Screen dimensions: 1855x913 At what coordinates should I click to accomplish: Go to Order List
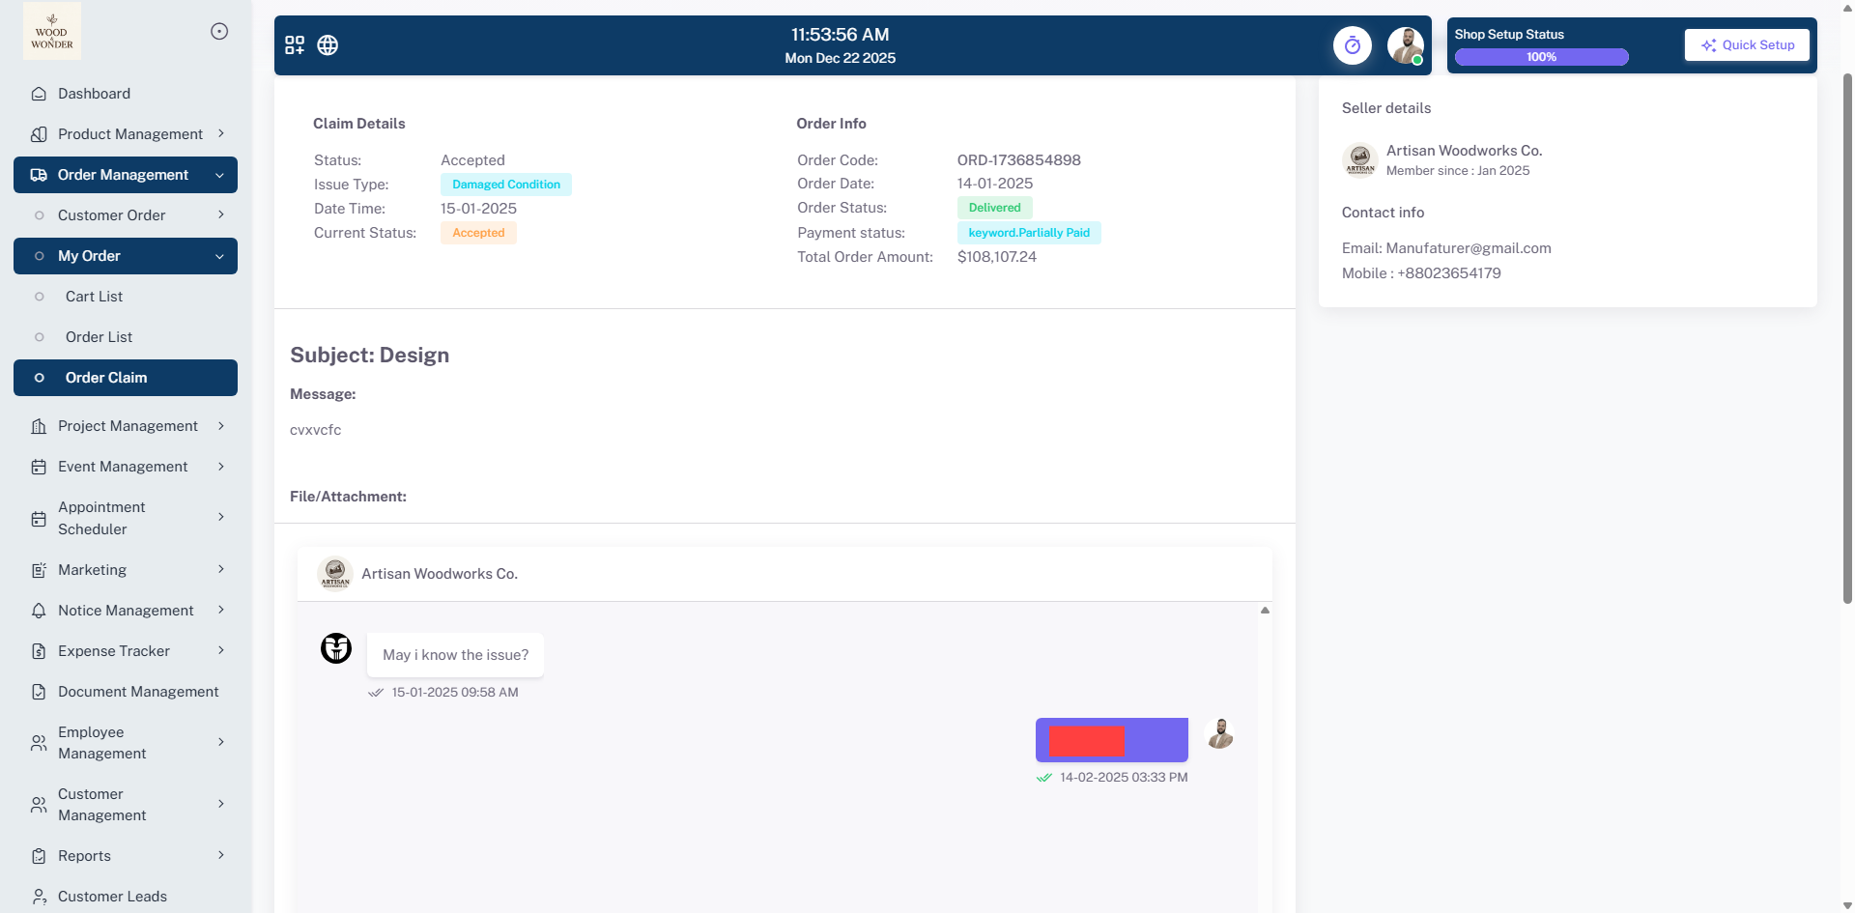[x=99, y=337]
